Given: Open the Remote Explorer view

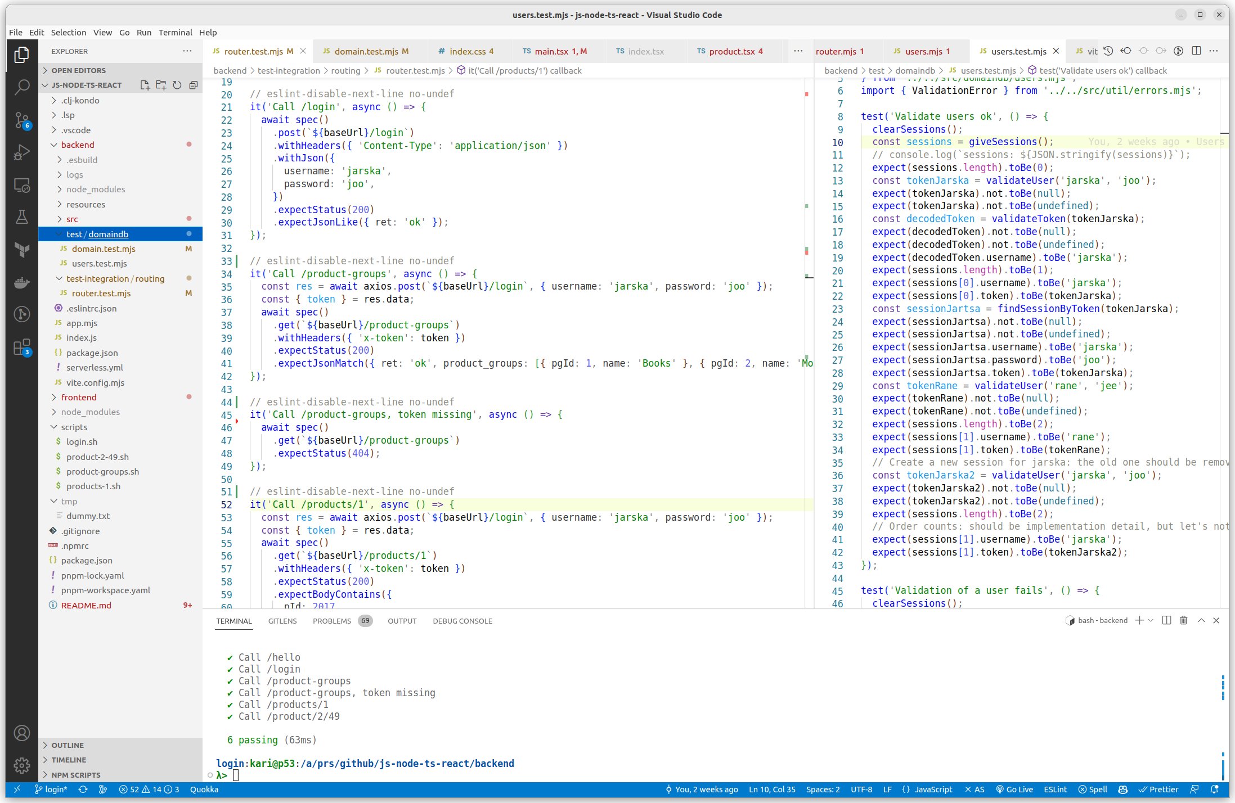Looking at the screenshot, I should (21, 185).
